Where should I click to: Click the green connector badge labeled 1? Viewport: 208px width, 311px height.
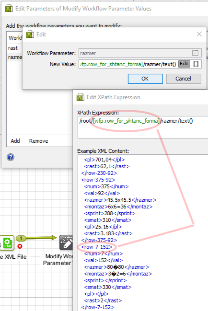pos(21,238)
